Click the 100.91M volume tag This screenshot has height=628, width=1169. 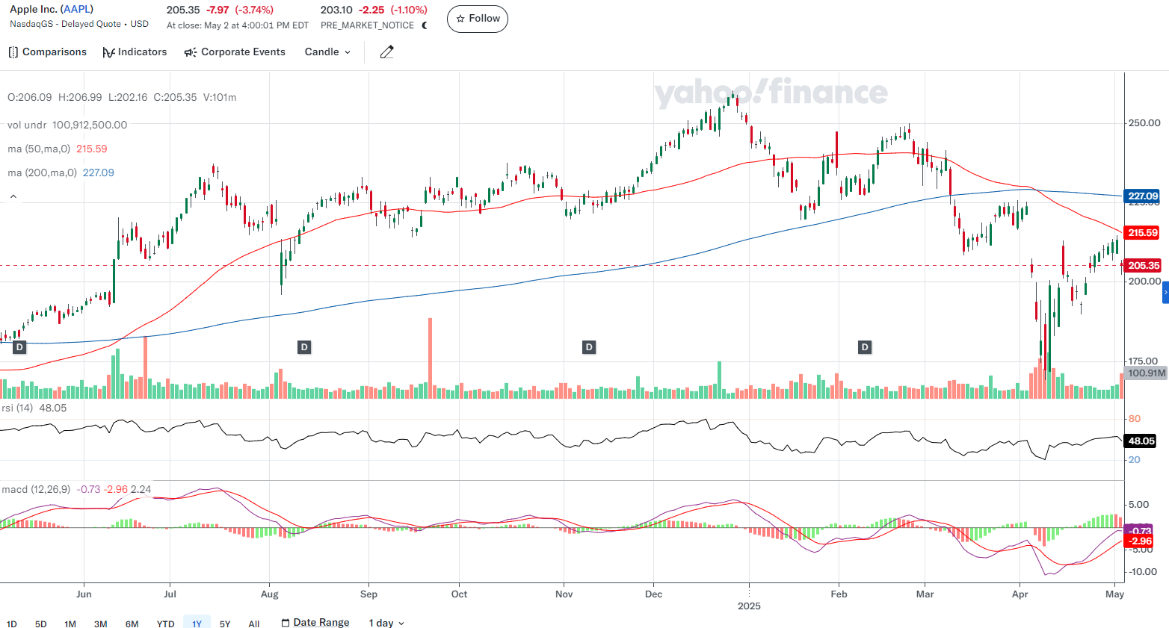click(1146, 373)
